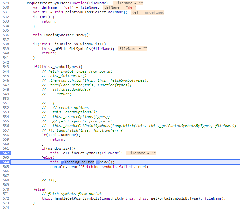Click this.loadingShelter.show() call on line 536
The height and width of the screenshot is (209, 240).
(62, 35)
